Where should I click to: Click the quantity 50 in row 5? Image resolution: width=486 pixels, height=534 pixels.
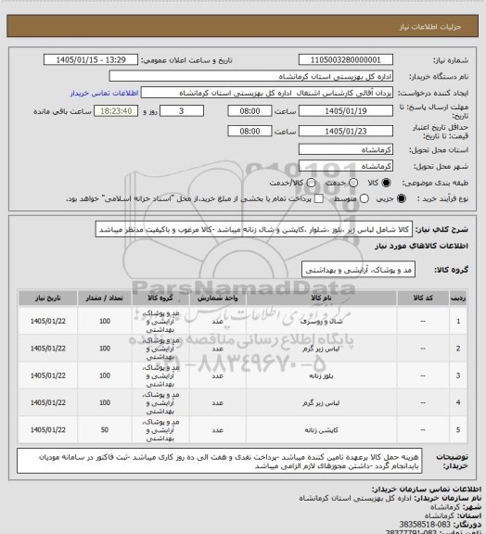105,430
